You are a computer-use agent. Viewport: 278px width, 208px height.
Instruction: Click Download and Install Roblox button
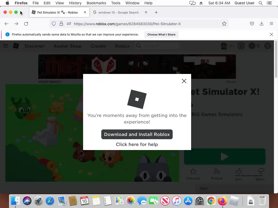[x=137, y=134]
